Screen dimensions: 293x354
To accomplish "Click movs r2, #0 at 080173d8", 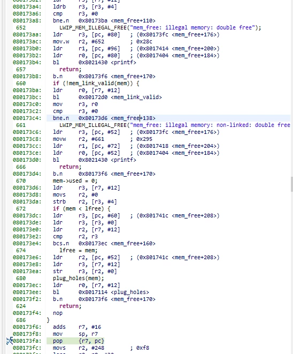I will pos(75,195).
